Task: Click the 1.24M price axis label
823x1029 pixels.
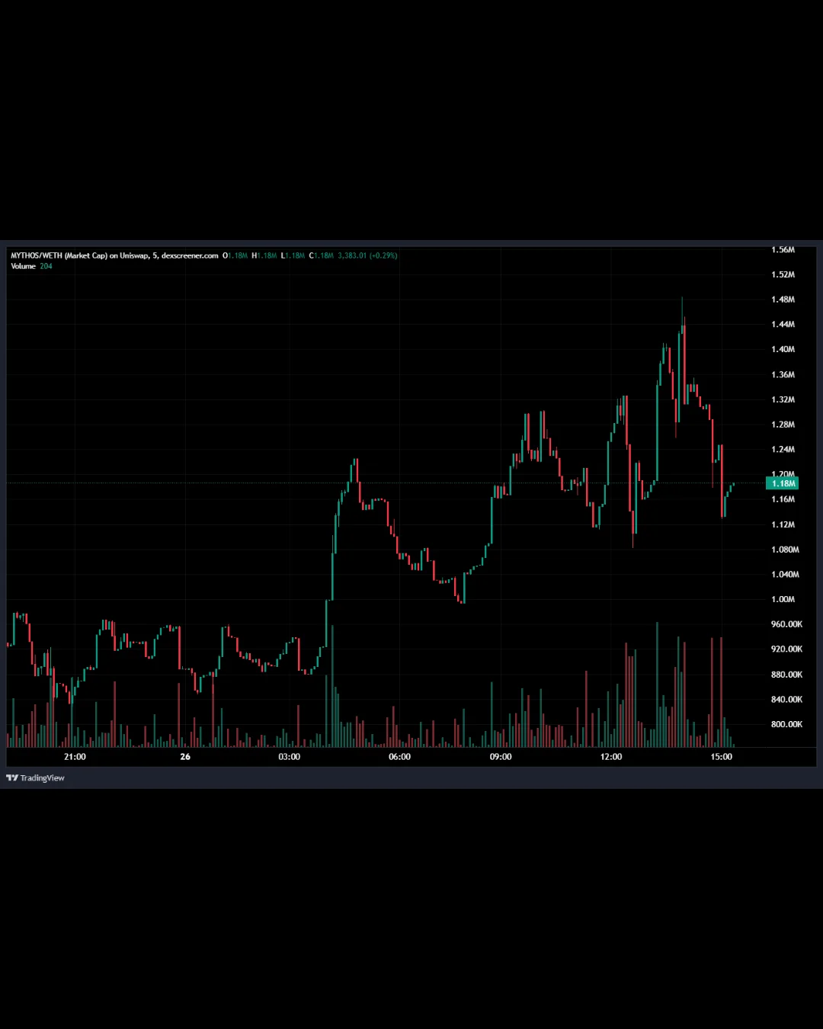Action: pyautogui.click(x=783, y=449)
